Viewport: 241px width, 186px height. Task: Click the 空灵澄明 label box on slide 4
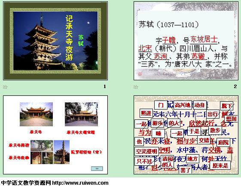(x=146, y=151)
